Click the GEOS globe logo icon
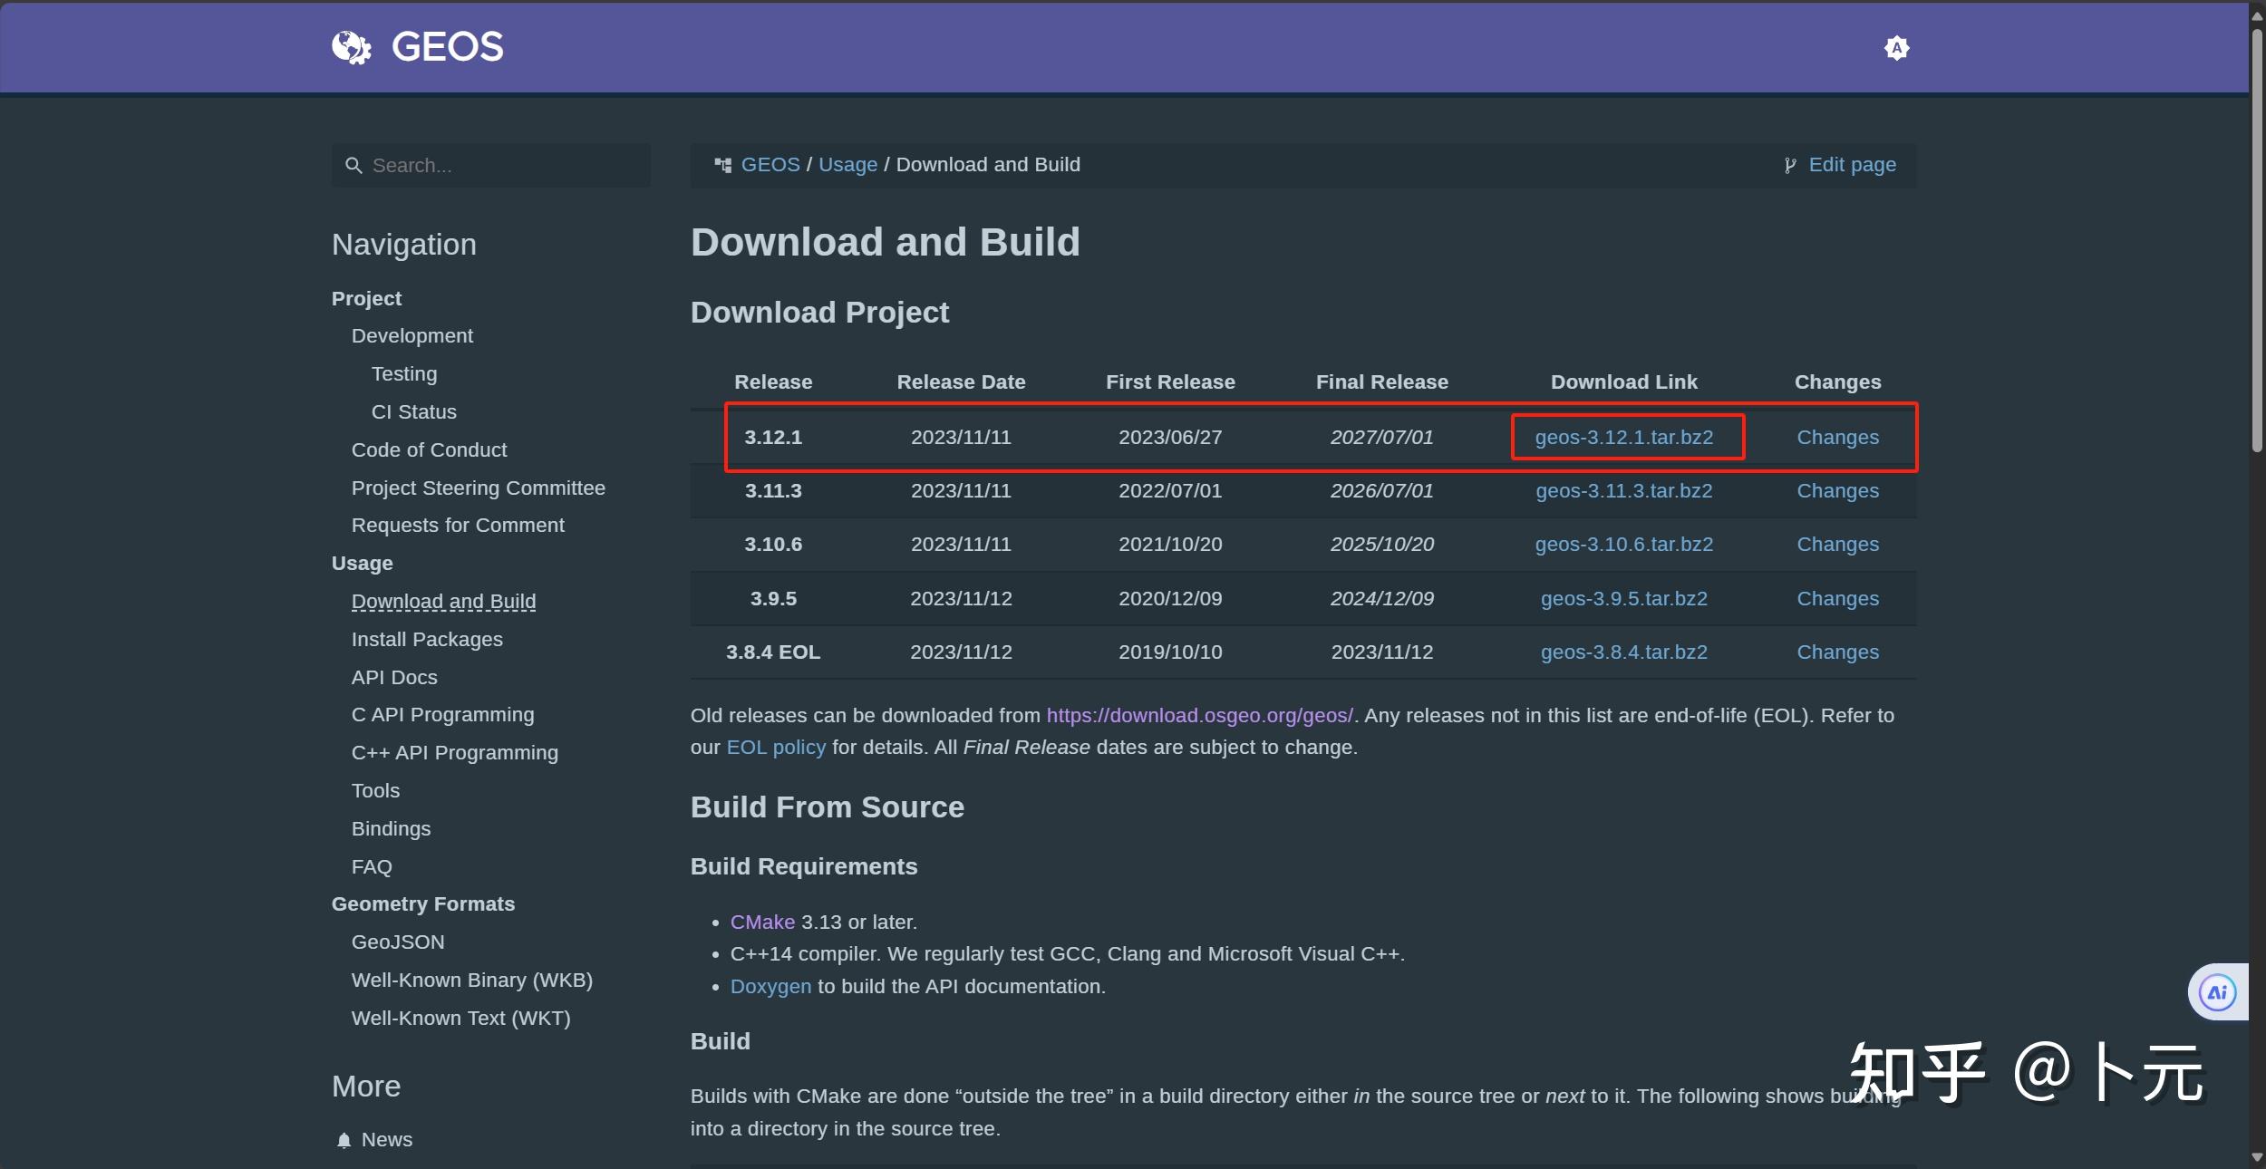Image resolution: width=2266 pixels, height=1169 pixels. (352, 47)
